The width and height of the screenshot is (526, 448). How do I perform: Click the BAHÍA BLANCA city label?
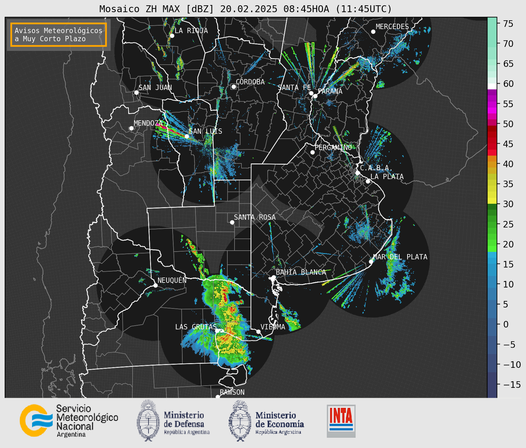[301, 272]
